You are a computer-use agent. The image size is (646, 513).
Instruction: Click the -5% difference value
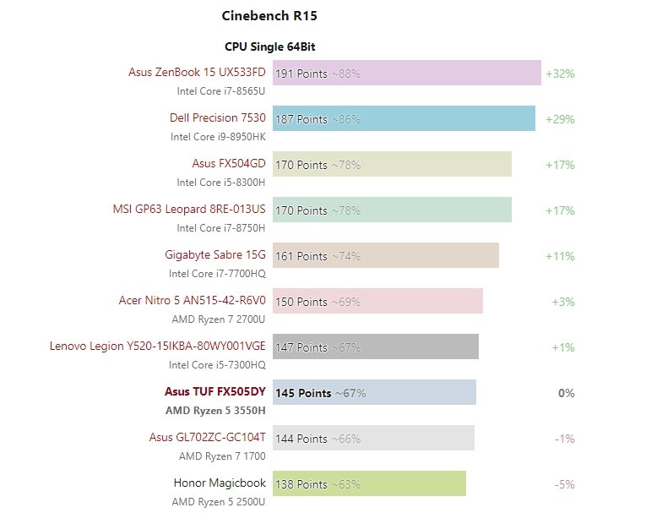[564, 484]
